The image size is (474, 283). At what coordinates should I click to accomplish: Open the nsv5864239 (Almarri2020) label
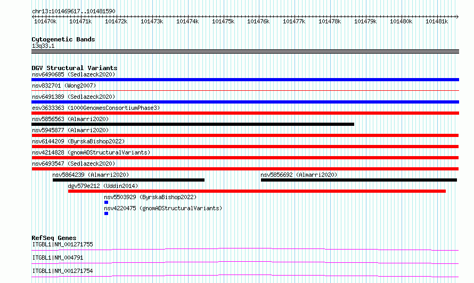[x=91, y=175]
